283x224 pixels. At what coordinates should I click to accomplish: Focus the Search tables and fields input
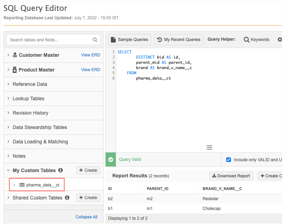[49, 40]
